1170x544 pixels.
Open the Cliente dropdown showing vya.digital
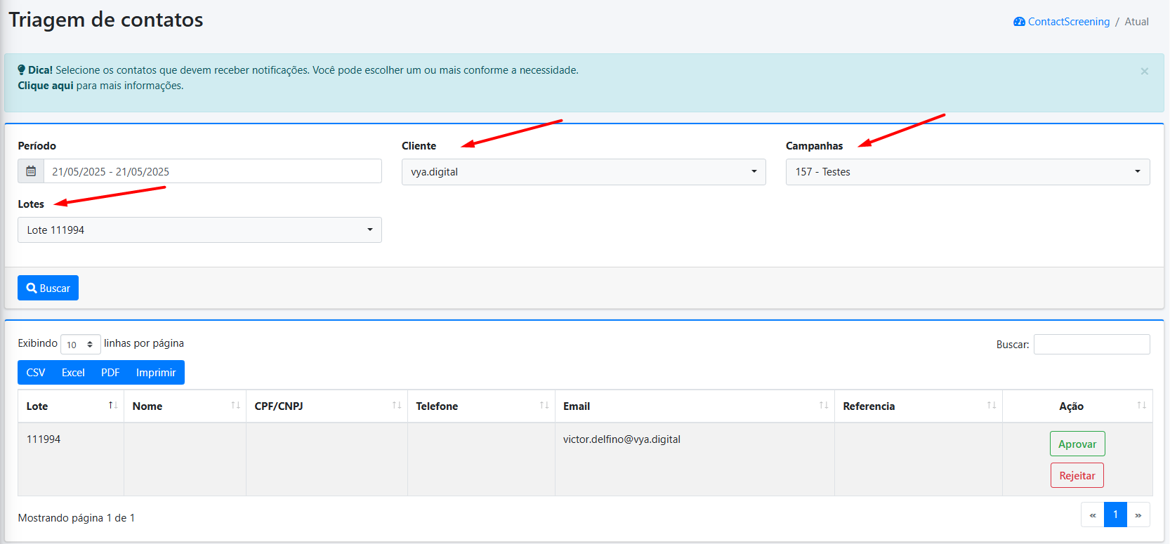tap(583, 172)
